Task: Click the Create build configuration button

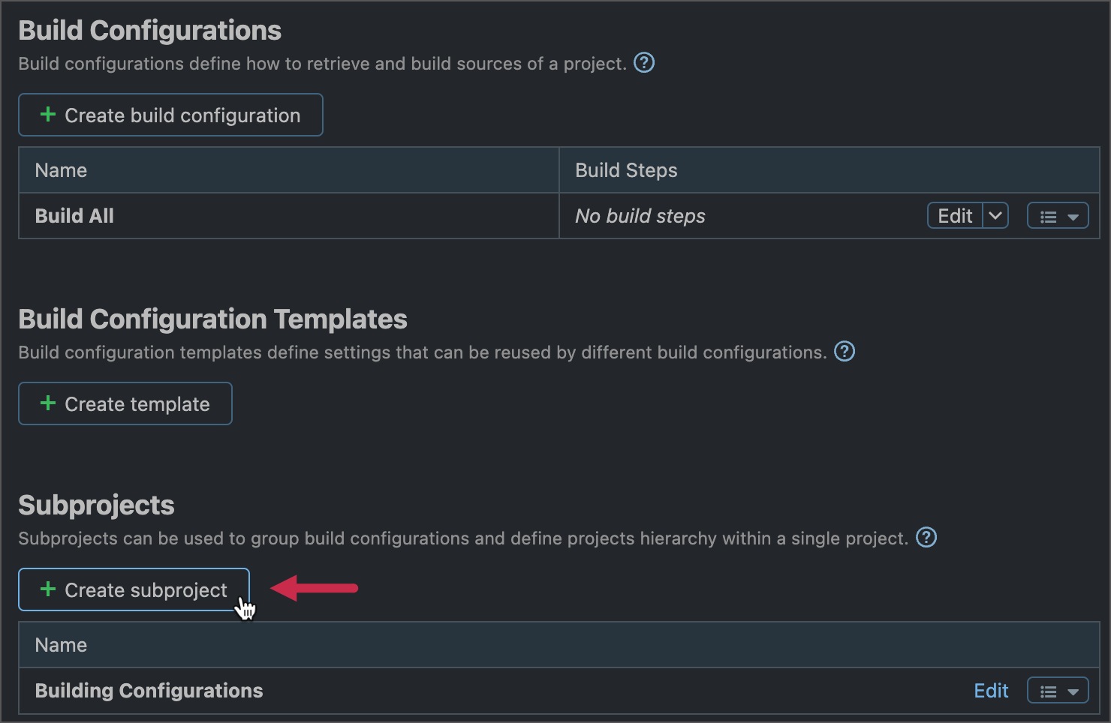Action: click(170, 115)
